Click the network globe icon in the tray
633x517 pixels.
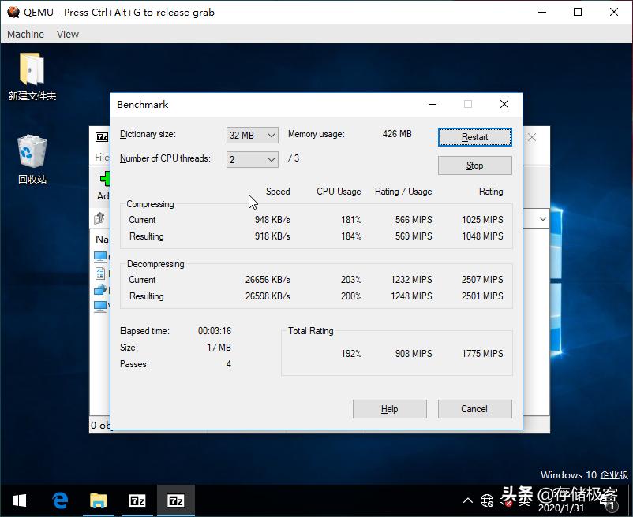[x=487, y=501]
